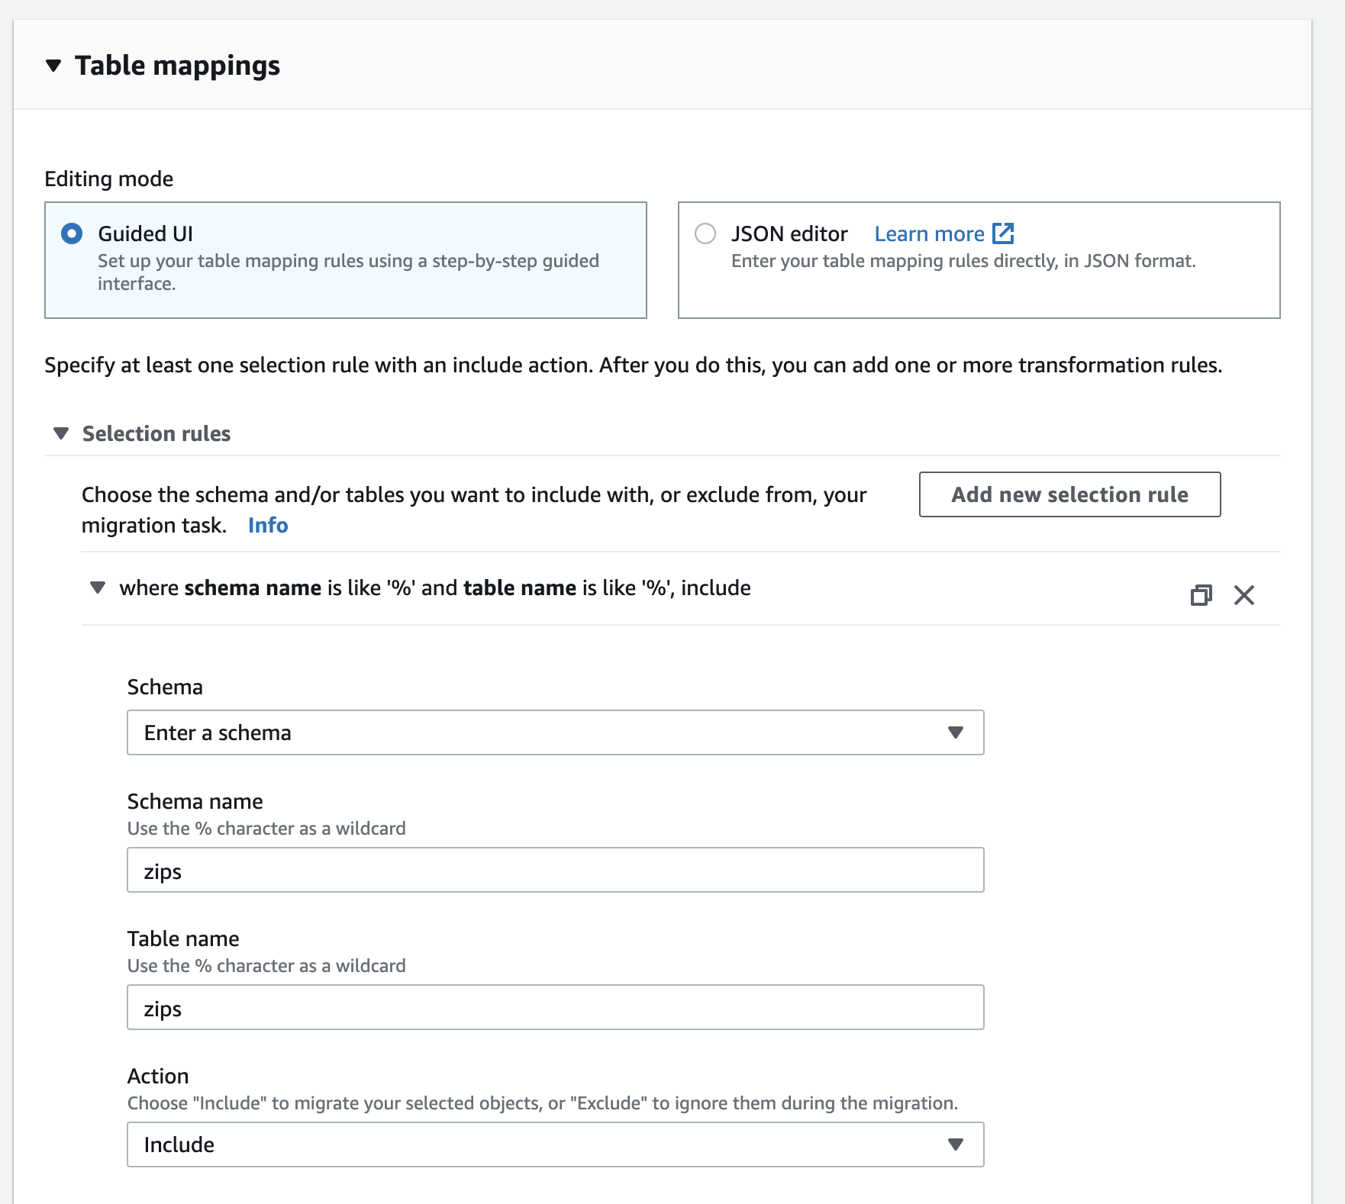1345x1204 pixels.
Task: Open the Learn more link
Action: (x=931, y=233)
